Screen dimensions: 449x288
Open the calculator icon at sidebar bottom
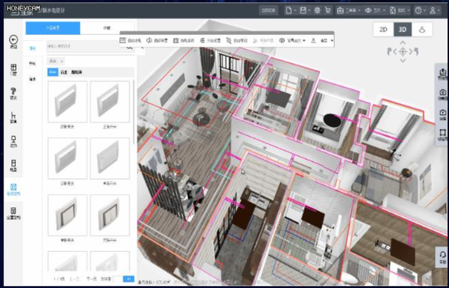click(x=13, y=211)
